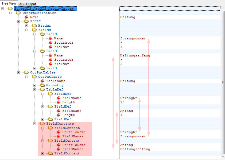
Task: Select the TableName tree item label
Action: click(56, 81)
